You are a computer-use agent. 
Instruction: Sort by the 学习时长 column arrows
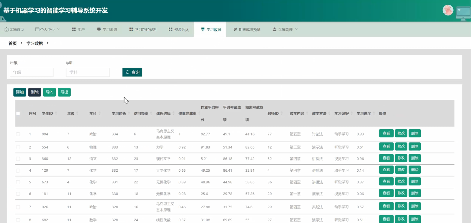coord(129,113)
